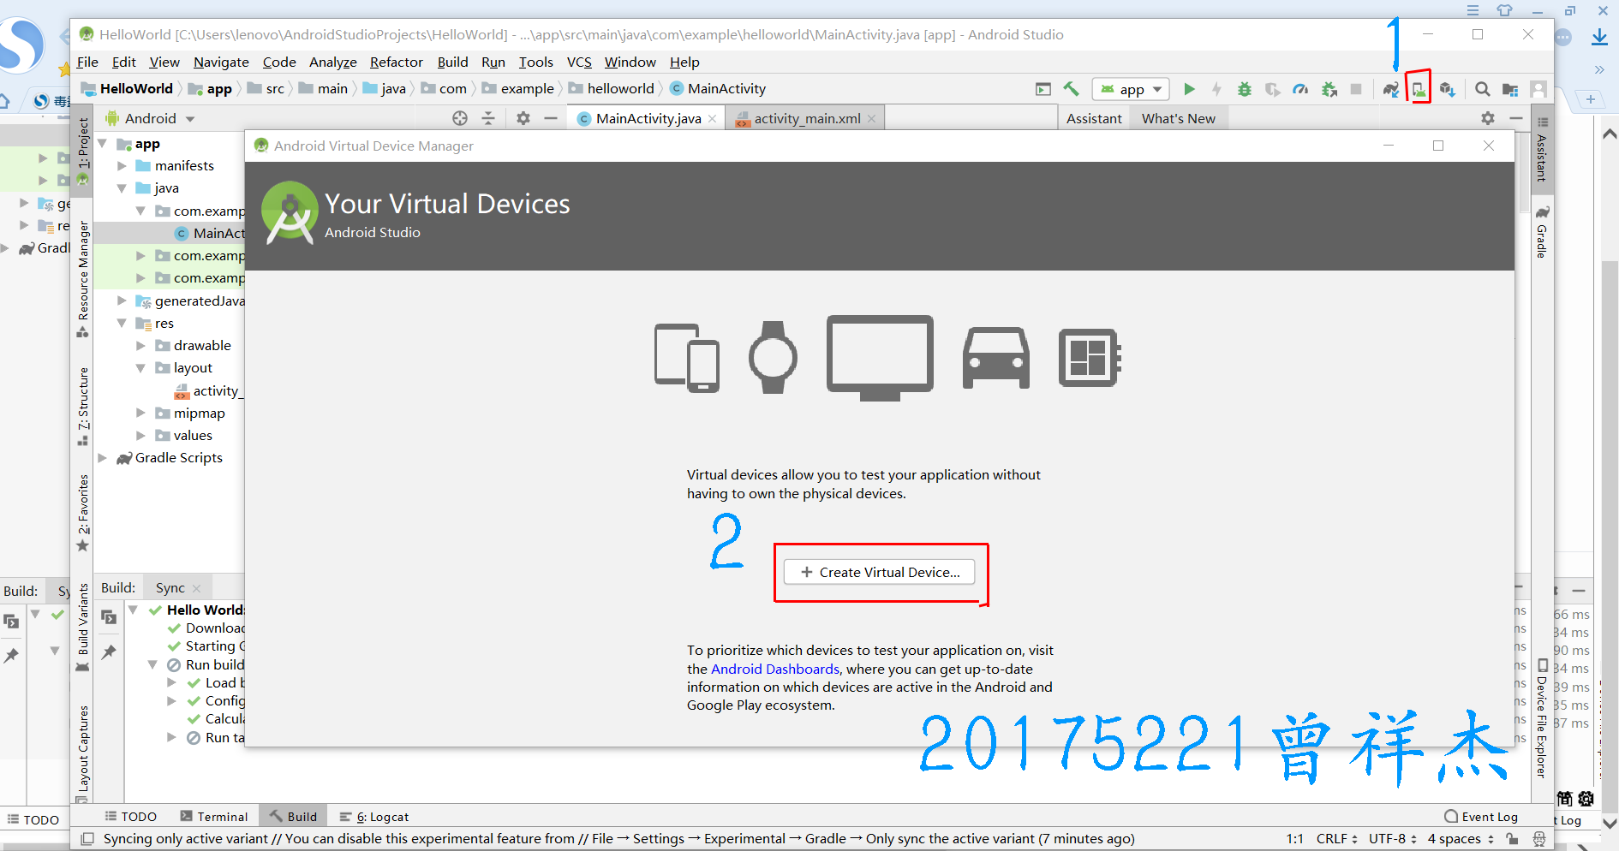The height and width of the screenshot is (851, 1619).
Task: Open the Event Log button
Action: click(x=1481, y=817)
